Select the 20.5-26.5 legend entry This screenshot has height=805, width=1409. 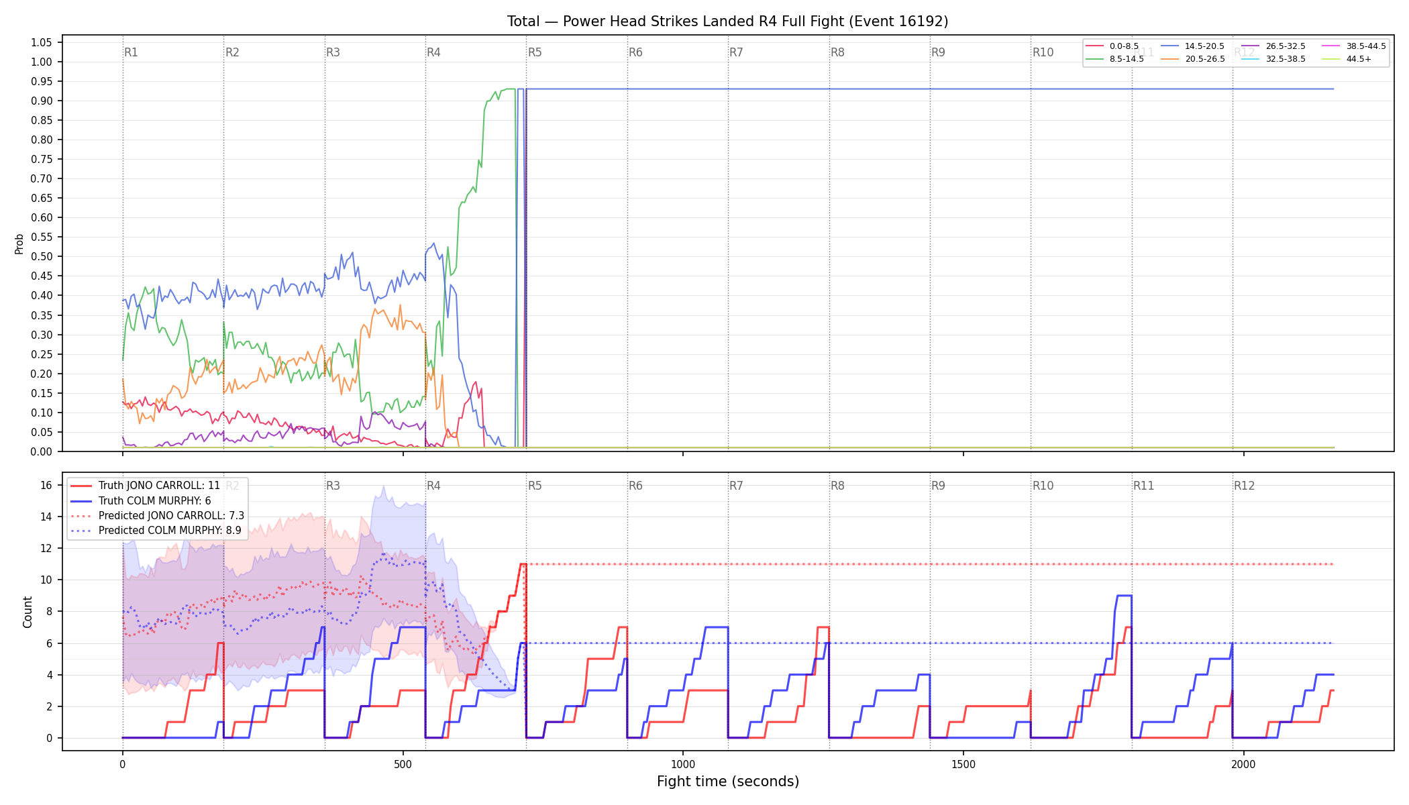click(x=1192, y=59)
